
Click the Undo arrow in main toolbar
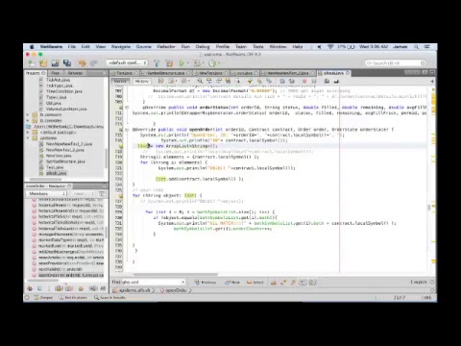[x=82, y=63]
